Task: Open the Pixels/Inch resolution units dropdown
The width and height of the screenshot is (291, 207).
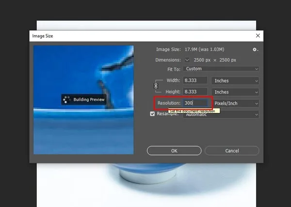Action: [x=235, y=103]
